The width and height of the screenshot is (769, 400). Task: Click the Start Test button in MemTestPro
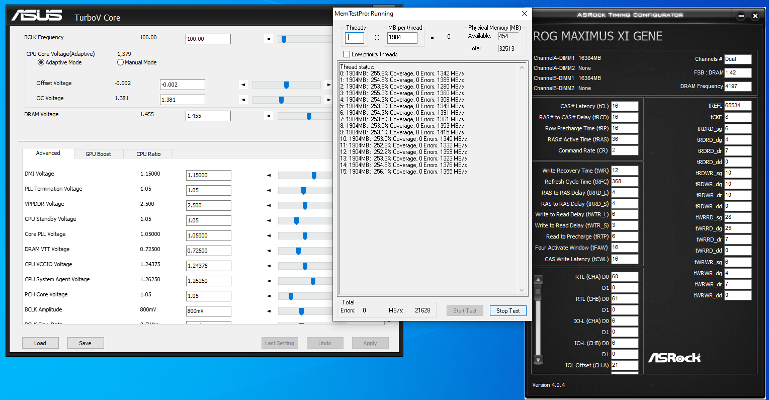[x=465, y=311]
